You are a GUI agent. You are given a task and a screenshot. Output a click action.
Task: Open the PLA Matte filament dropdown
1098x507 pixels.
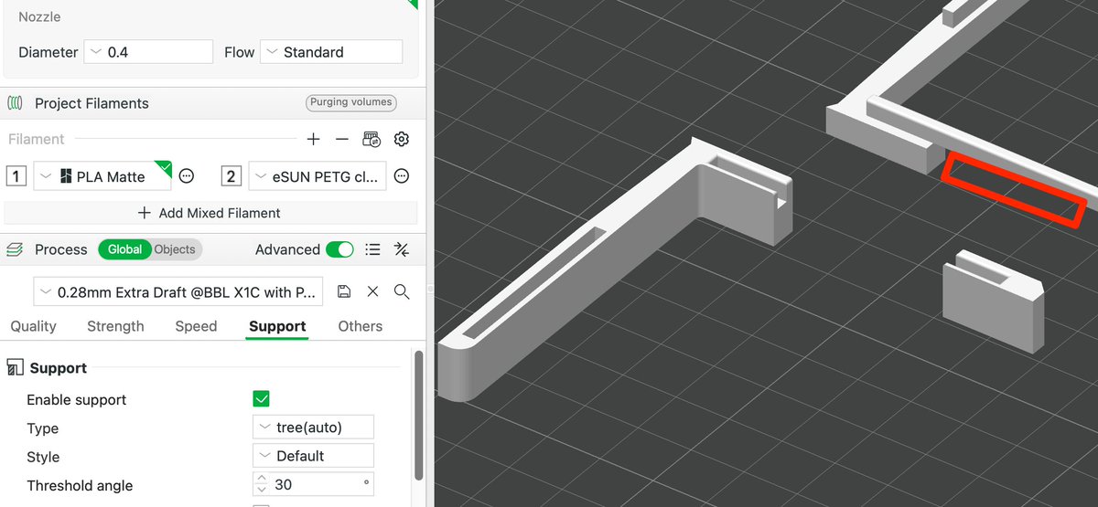coord(102,176)
